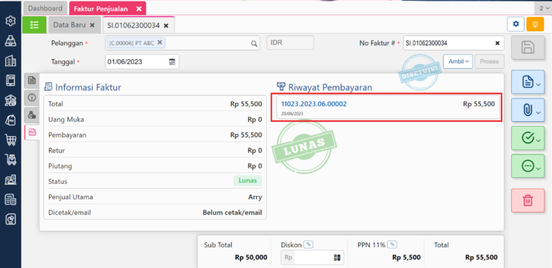Click the search magnifier in Pelanggan field
This screenshot has width=552, height=268.
point(253,43)
